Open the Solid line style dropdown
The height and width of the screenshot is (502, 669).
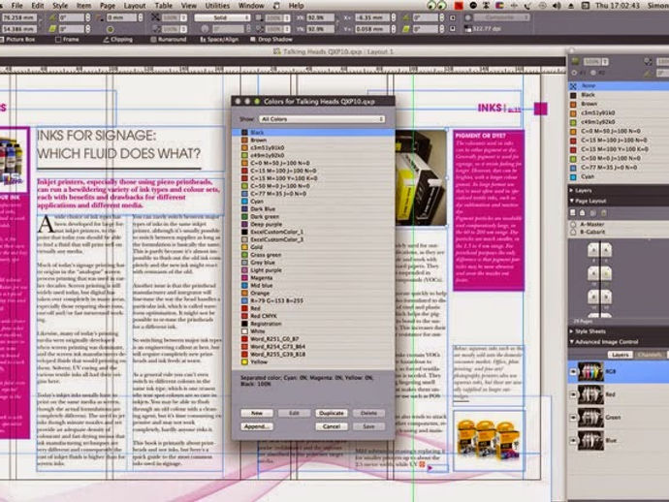tap(222, 17)
